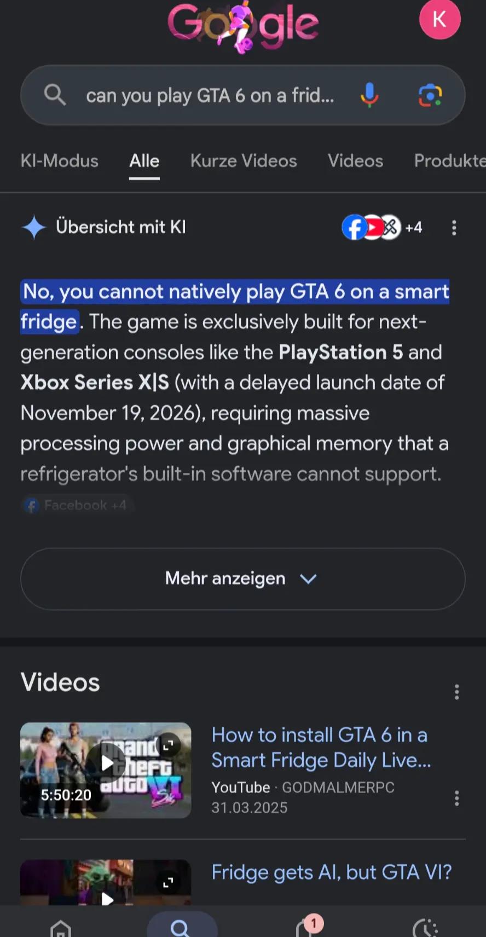Open How to install GTA 6 video link
The image size is (486, 937).
[x=321, y=748]
